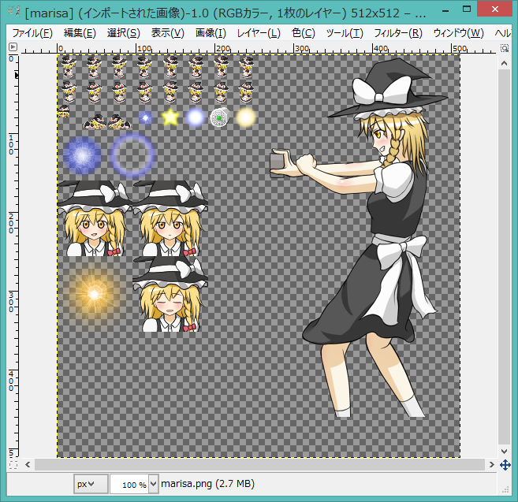Click the GIMP window icon in title bar
The width and height of the screenshot is (518, 502).
pyautogui.click(x=13, y=12)
